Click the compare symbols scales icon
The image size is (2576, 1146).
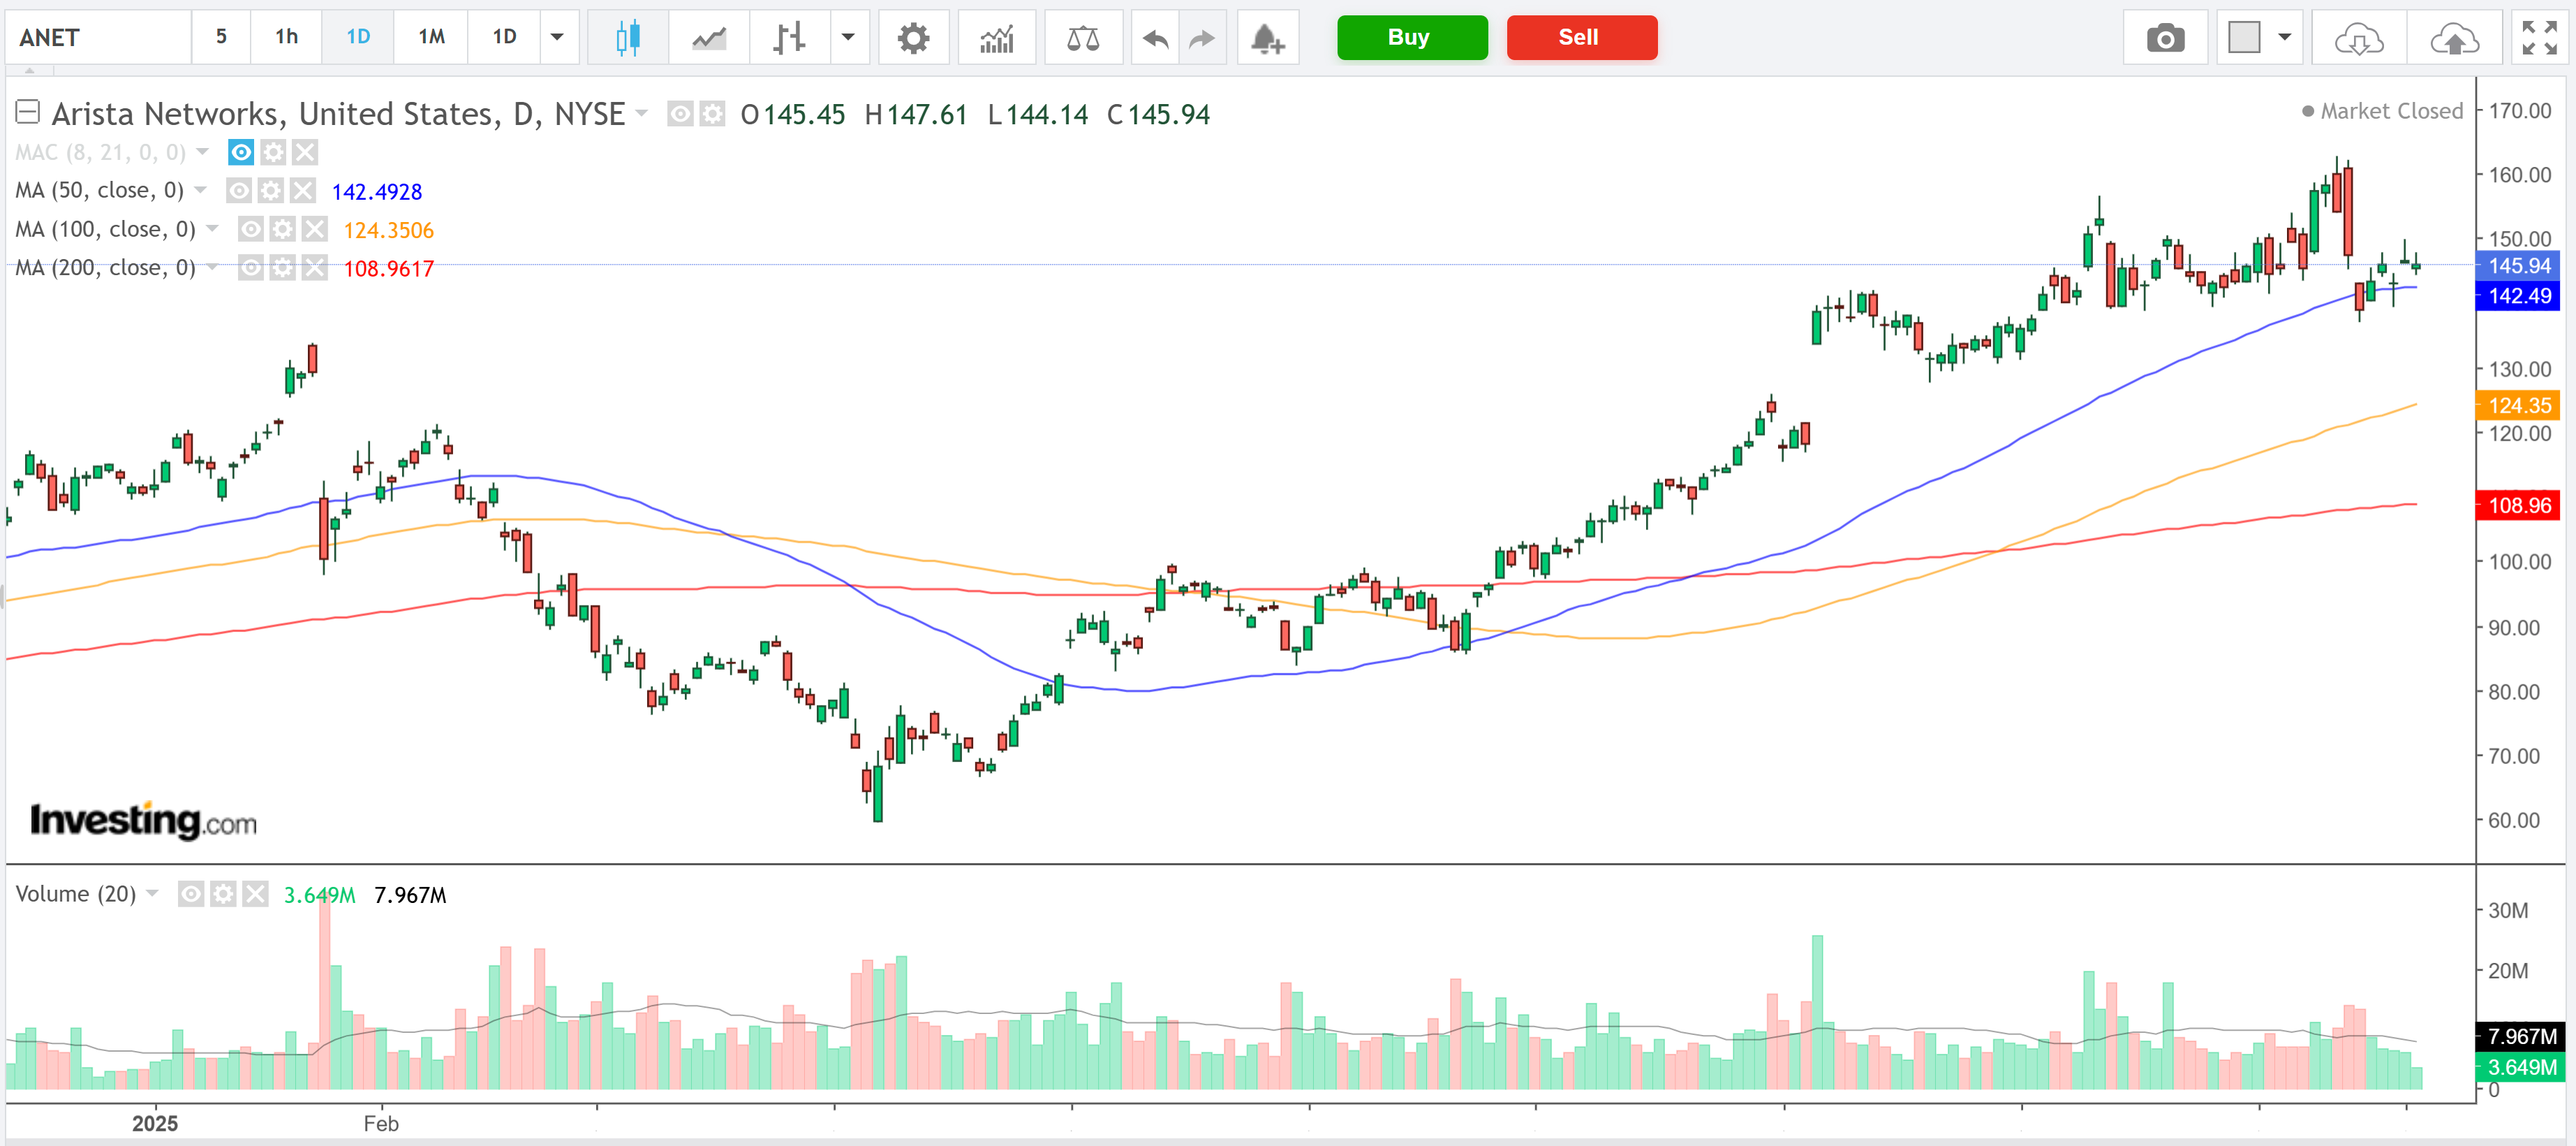(x=1082, y=38)
